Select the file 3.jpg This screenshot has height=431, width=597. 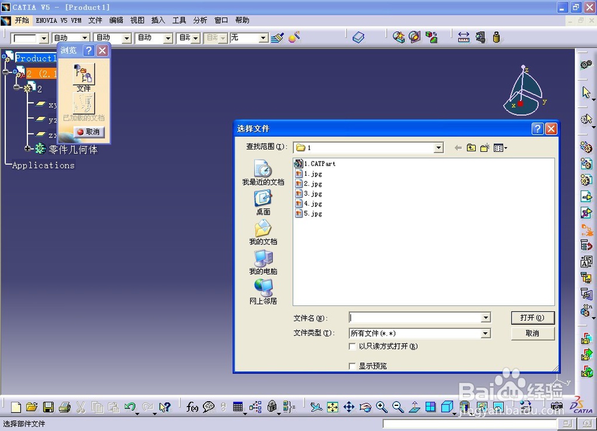click(309, 194)
